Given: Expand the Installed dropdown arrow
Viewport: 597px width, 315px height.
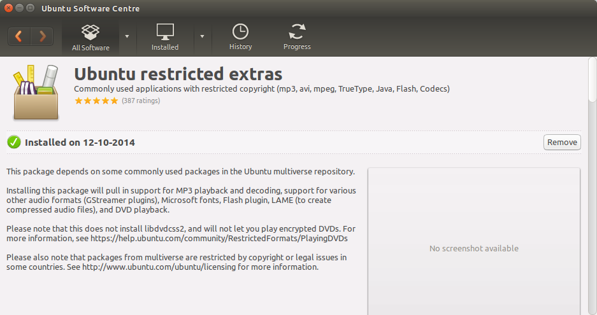Looking at the screenshot, I should 202,36.
